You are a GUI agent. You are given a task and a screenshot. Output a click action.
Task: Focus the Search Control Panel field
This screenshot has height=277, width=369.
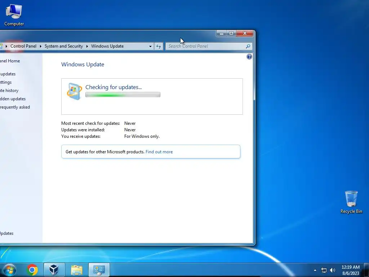[x=209, y=46]
